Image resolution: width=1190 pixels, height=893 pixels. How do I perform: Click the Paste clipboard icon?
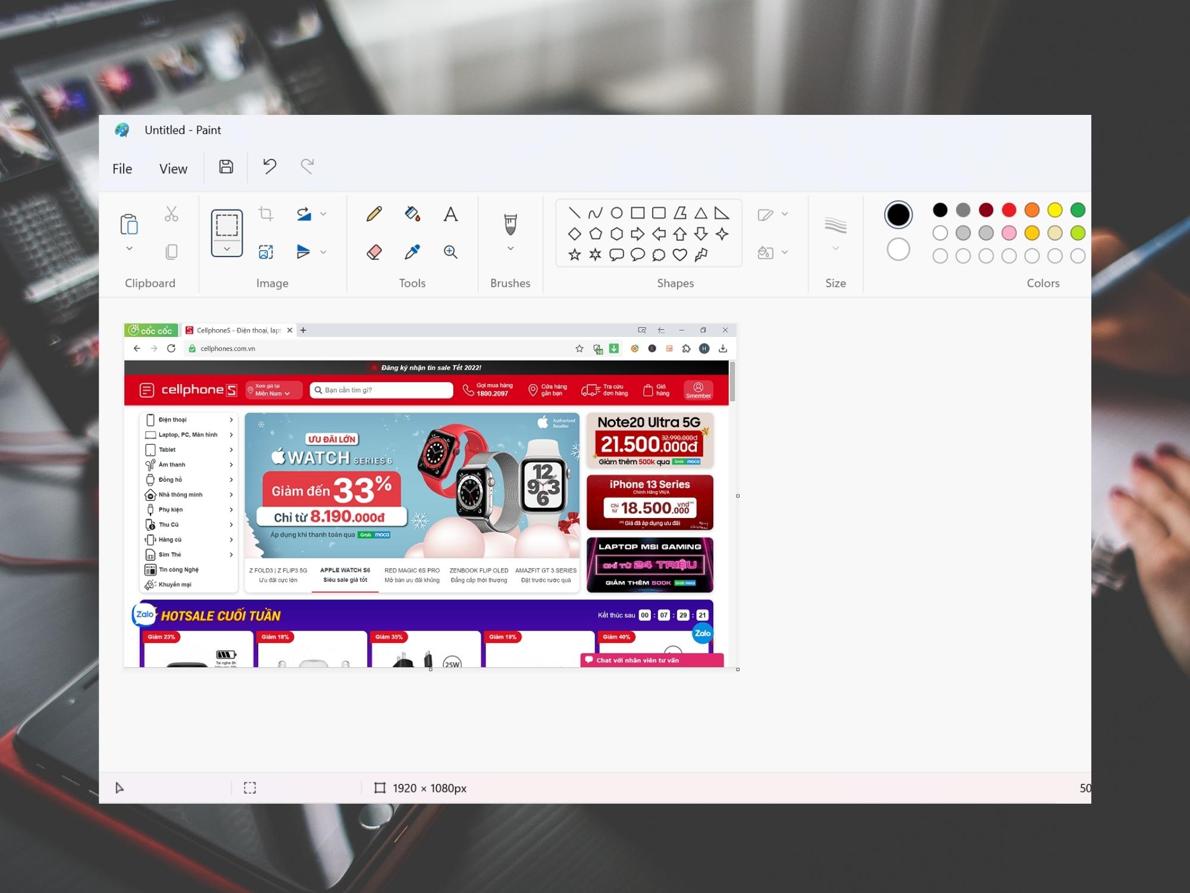[x=129, y=224]
